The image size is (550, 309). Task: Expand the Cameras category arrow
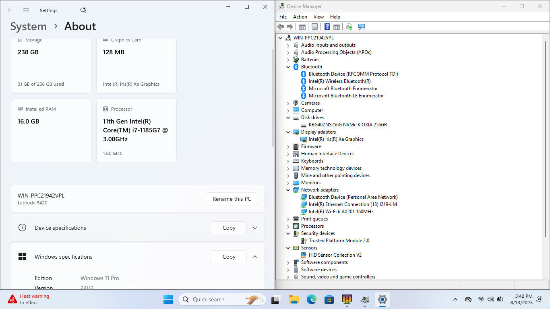pos(288,103)
